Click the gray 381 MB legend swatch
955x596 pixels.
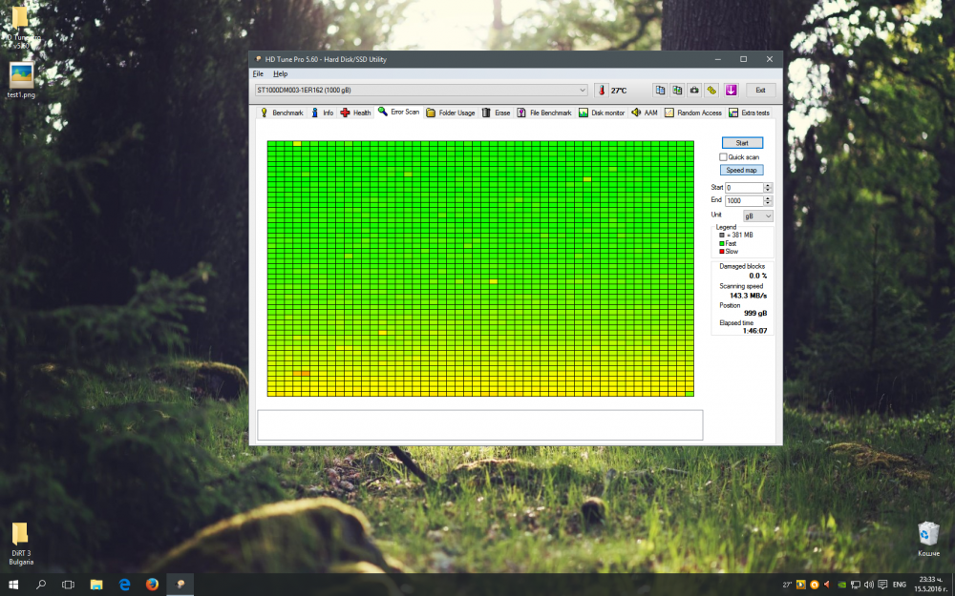722,235
